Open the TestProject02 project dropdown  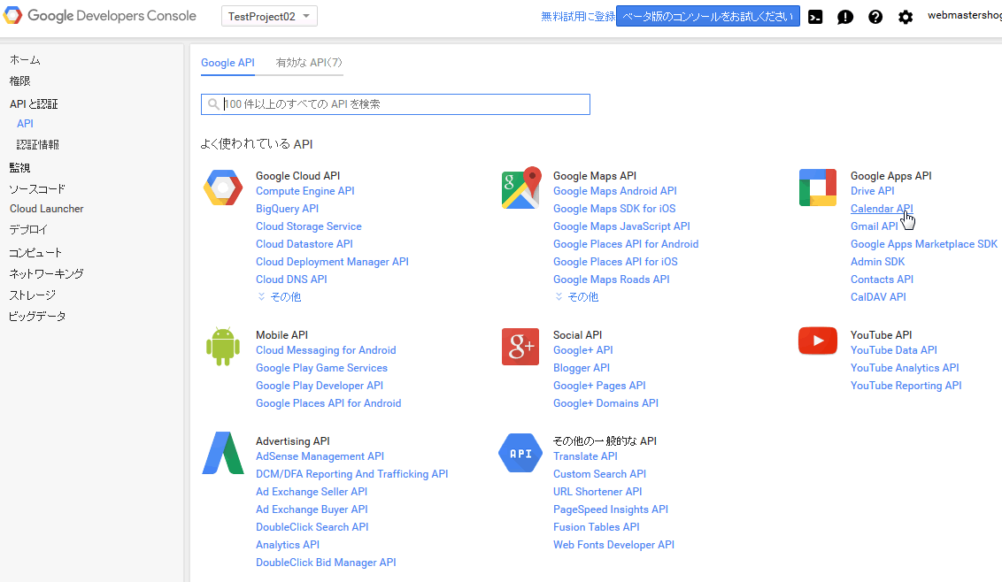pyautogui.click(x=269, y=16)
